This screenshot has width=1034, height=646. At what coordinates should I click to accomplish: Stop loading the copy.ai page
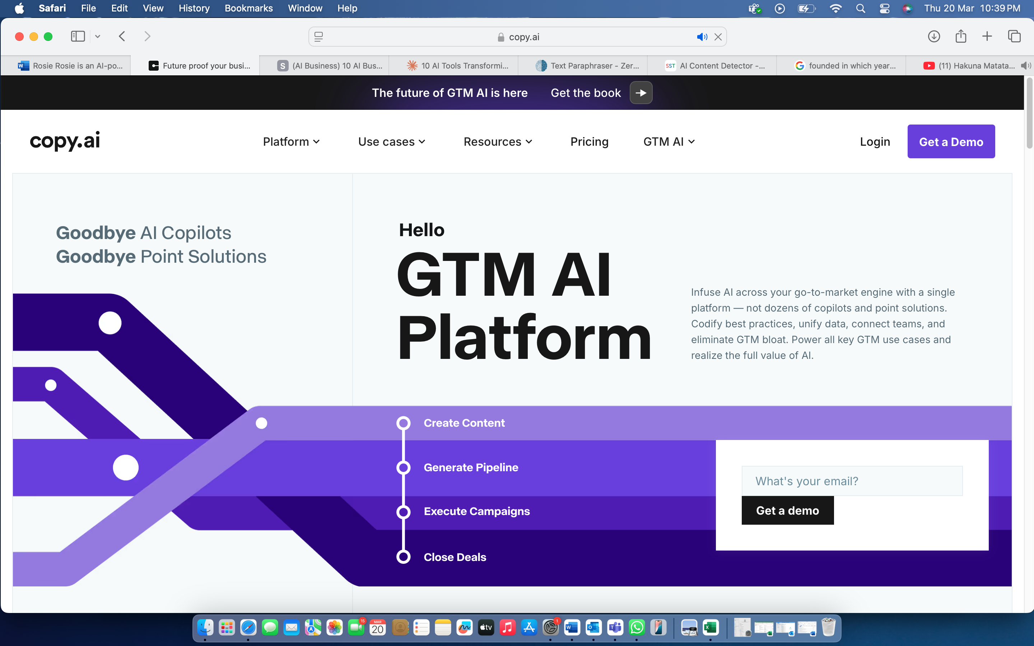tap(718, 37)
